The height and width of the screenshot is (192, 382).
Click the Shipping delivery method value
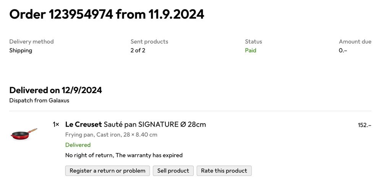[21, 50]
